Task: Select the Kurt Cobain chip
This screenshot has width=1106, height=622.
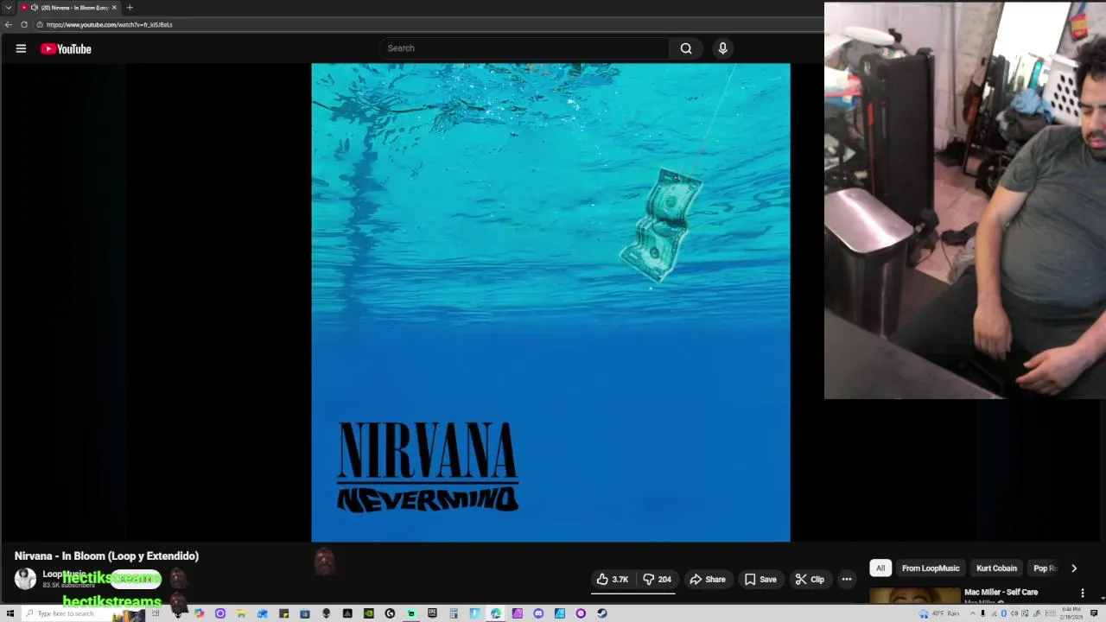Action: [x=996, y=568]
